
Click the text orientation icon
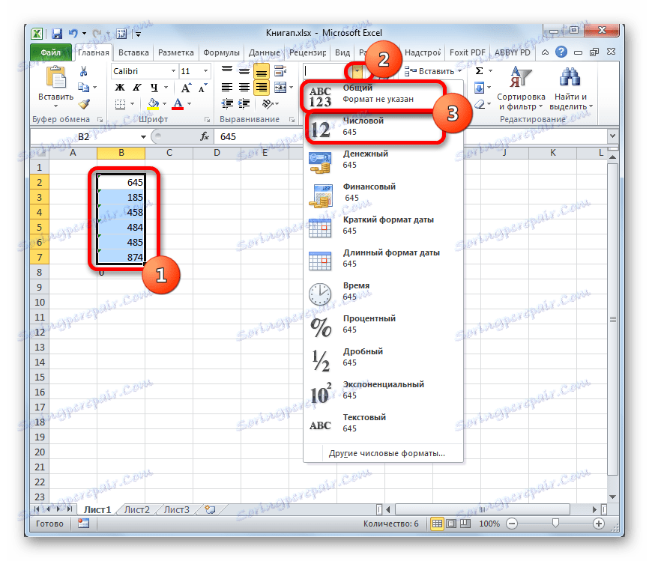(268, 103)
